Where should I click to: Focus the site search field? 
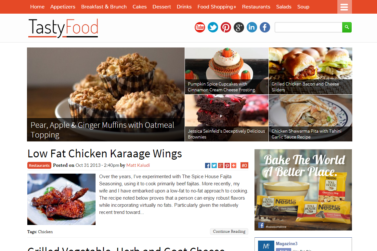pos(308,27)
